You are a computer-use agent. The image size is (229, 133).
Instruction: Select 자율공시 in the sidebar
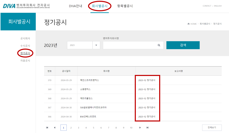pos(25,61)
